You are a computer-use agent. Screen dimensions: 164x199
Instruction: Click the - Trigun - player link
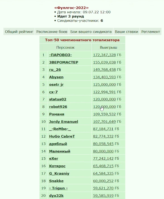click(x=58, y=188)
